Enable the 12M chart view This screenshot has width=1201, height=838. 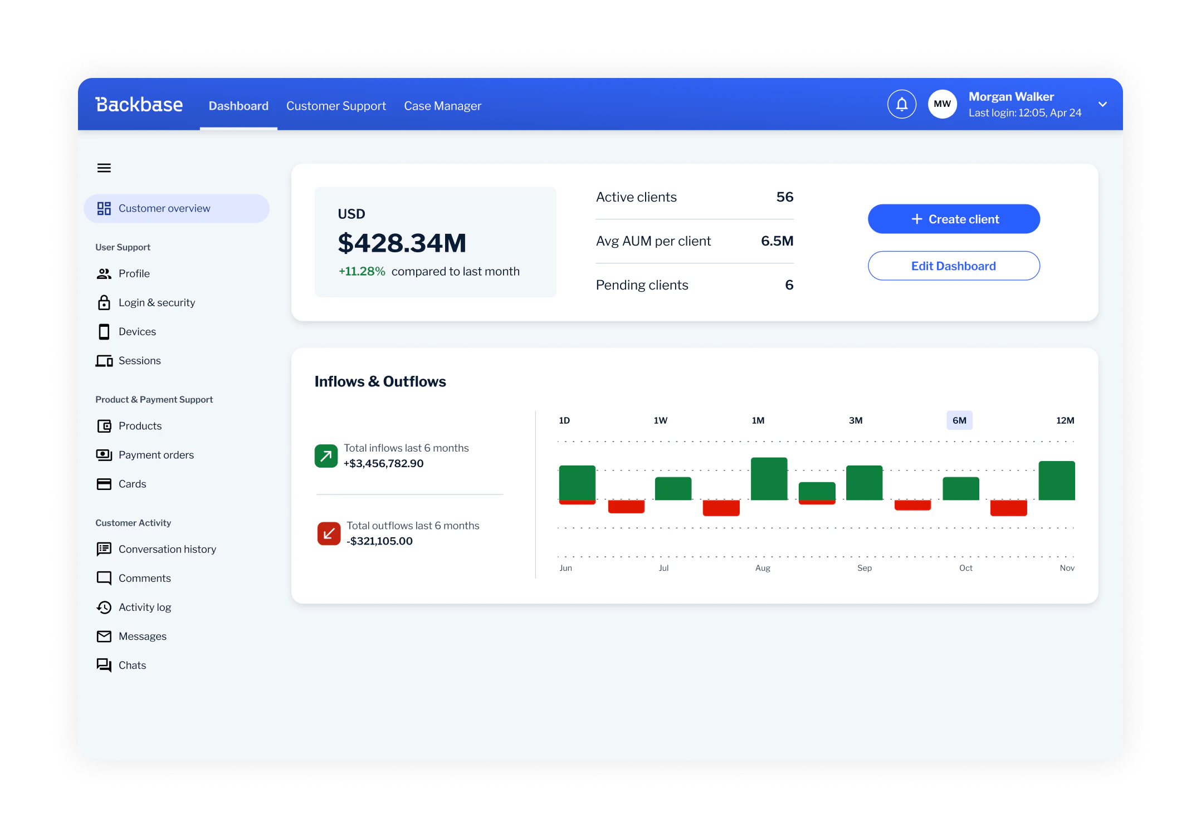click(x=1065, y=420)
